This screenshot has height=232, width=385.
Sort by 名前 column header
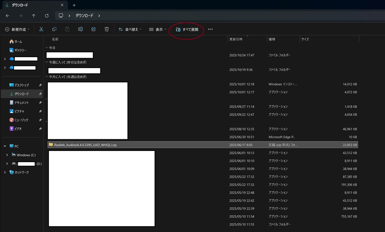tap(55, 39)
